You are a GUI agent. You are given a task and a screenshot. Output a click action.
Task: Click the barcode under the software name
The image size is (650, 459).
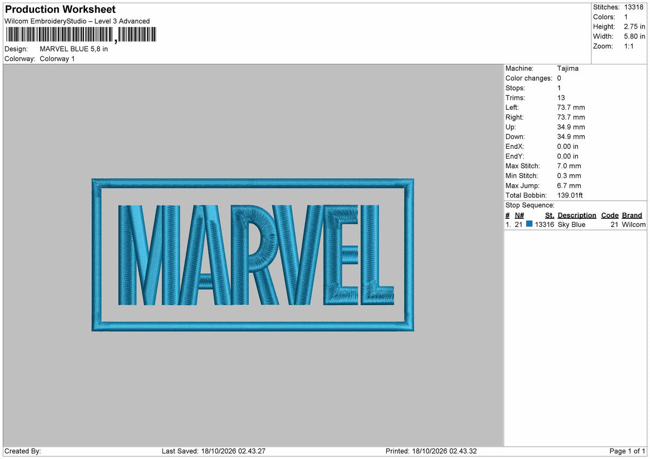click(81, 35)
